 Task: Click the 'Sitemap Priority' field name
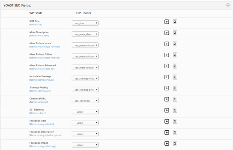39,88
